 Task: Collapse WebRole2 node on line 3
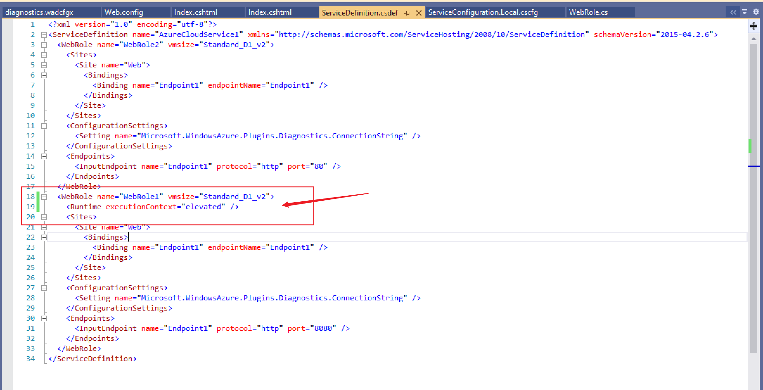point(44,45)
